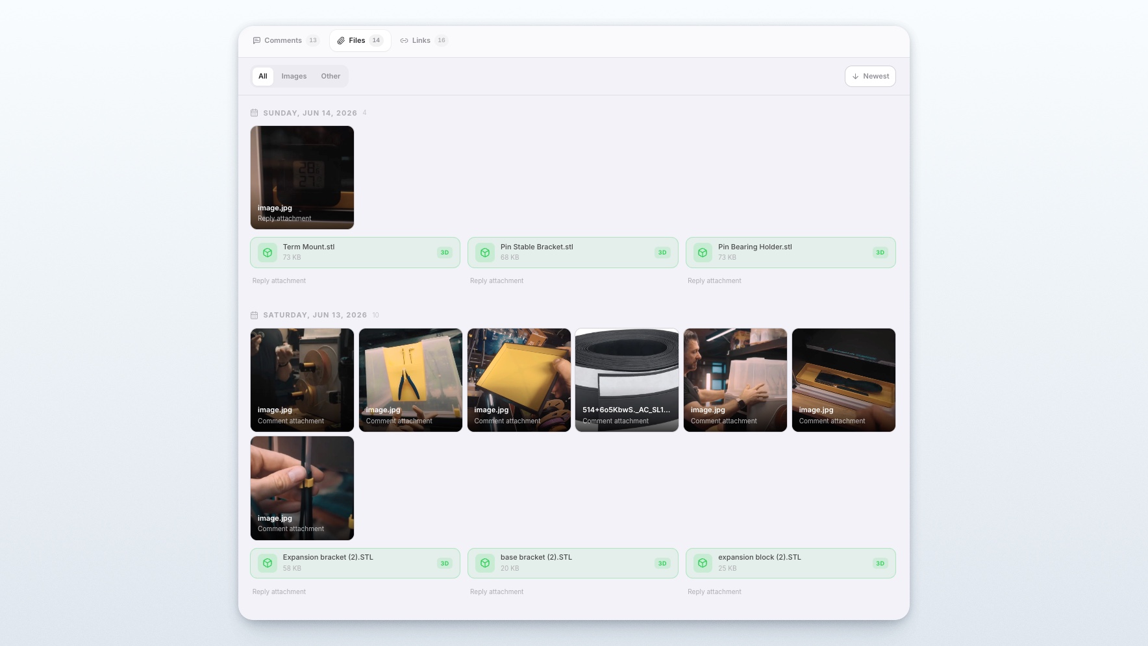Open thumbnail of open box with tool
The width and height of the screenshot is (1148, 646).
[x=843, y=380]
